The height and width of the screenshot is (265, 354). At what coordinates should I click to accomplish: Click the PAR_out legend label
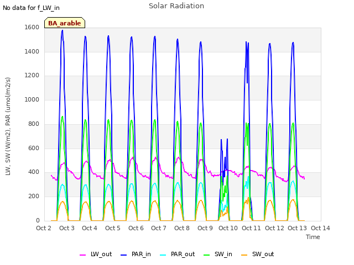coord(183,254)
